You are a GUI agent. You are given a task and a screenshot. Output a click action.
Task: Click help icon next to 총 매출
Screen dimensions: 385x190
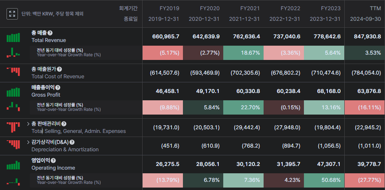click(x=50, y=33)
